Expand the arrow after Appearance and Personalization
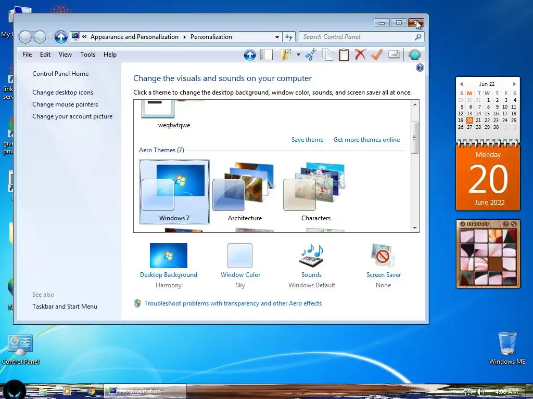 point(185,37)
